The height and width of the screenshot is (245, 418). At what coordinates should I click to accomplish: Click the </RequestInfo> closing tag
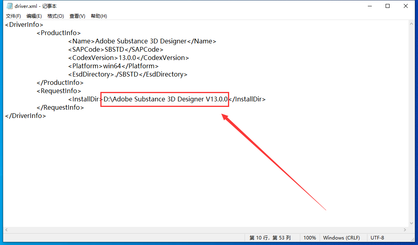pyautogui.click(x=60, y=107)
